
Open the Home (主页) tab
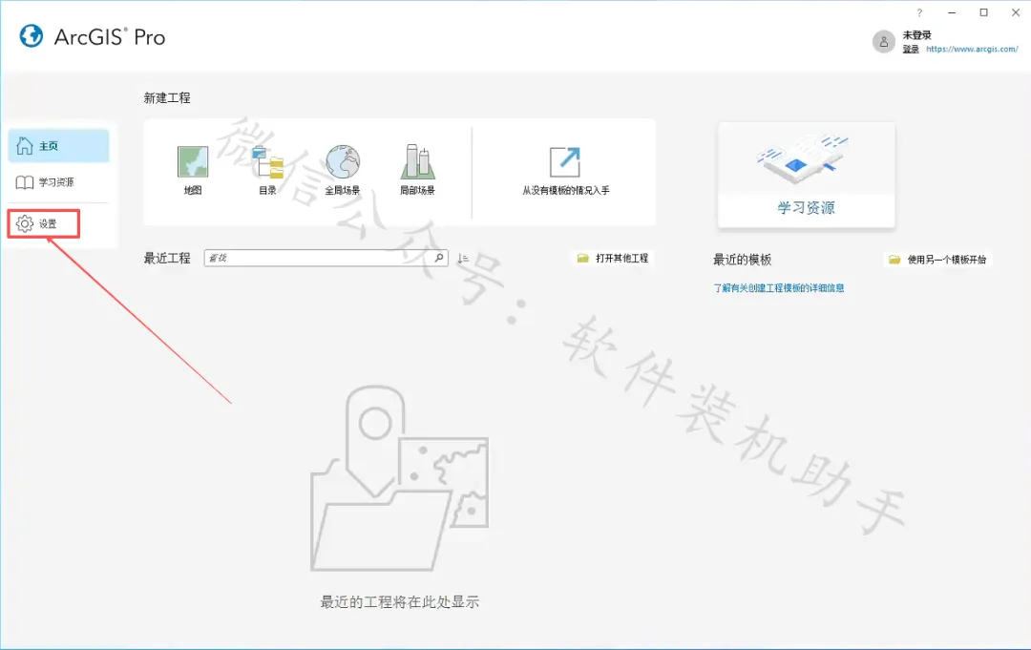pos(58,146)
